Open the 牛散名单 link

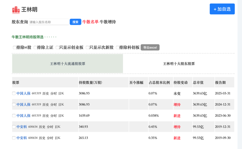click(90, 22)
